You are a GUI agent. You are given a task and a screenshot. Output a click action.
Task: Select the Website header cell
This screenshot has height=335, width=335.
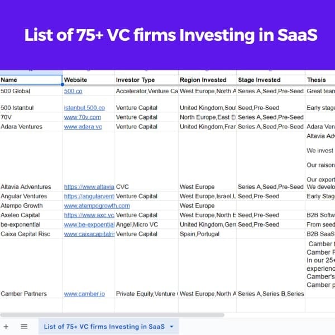pos(88,80)
